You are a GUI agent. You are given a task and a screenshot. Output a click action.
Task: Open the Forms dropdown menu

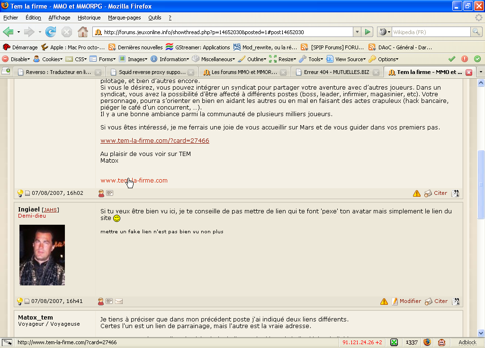pyautogui.click(x=103, y=59)
